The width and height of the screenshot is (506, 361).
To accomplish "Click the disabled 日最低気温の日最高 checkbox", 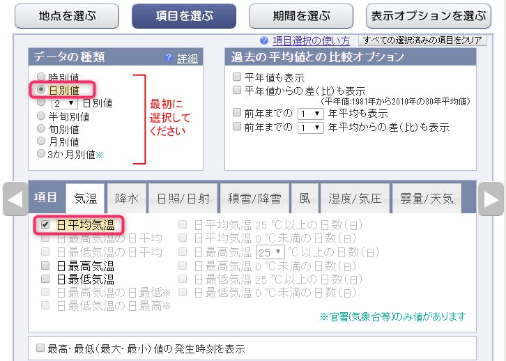I will (45, 305).
